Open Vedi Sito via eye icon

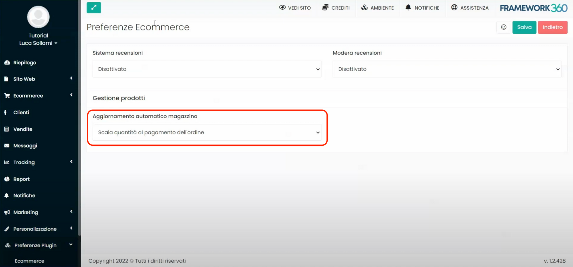282,7
